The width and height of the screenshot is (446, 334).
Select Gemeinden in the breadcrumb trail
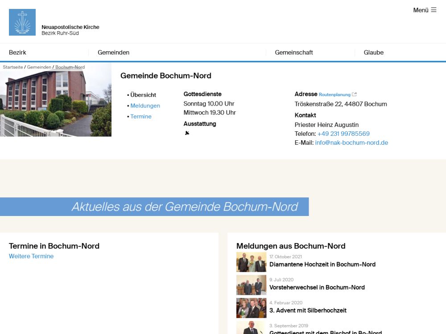click(39, 67)
